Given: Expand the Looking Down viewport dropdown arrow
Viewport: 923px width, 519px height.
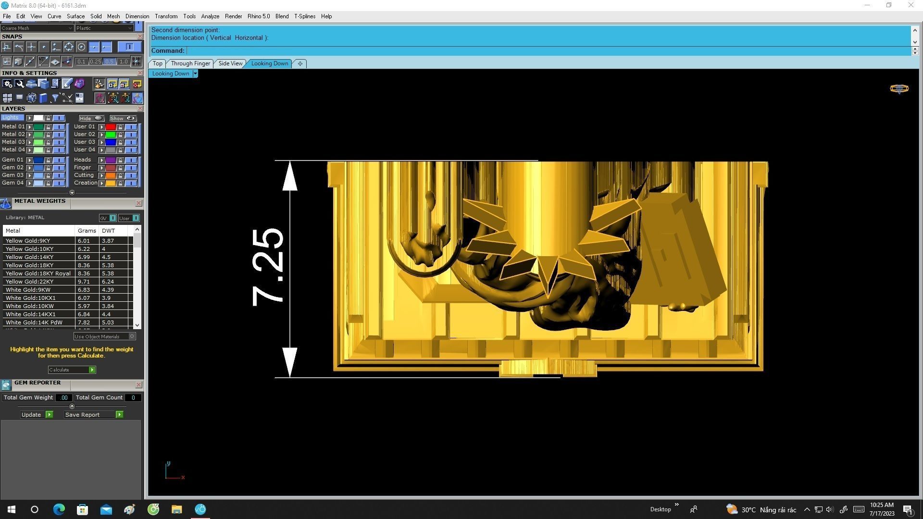Looking at the screenshot, I should click(x=195, y=74).
